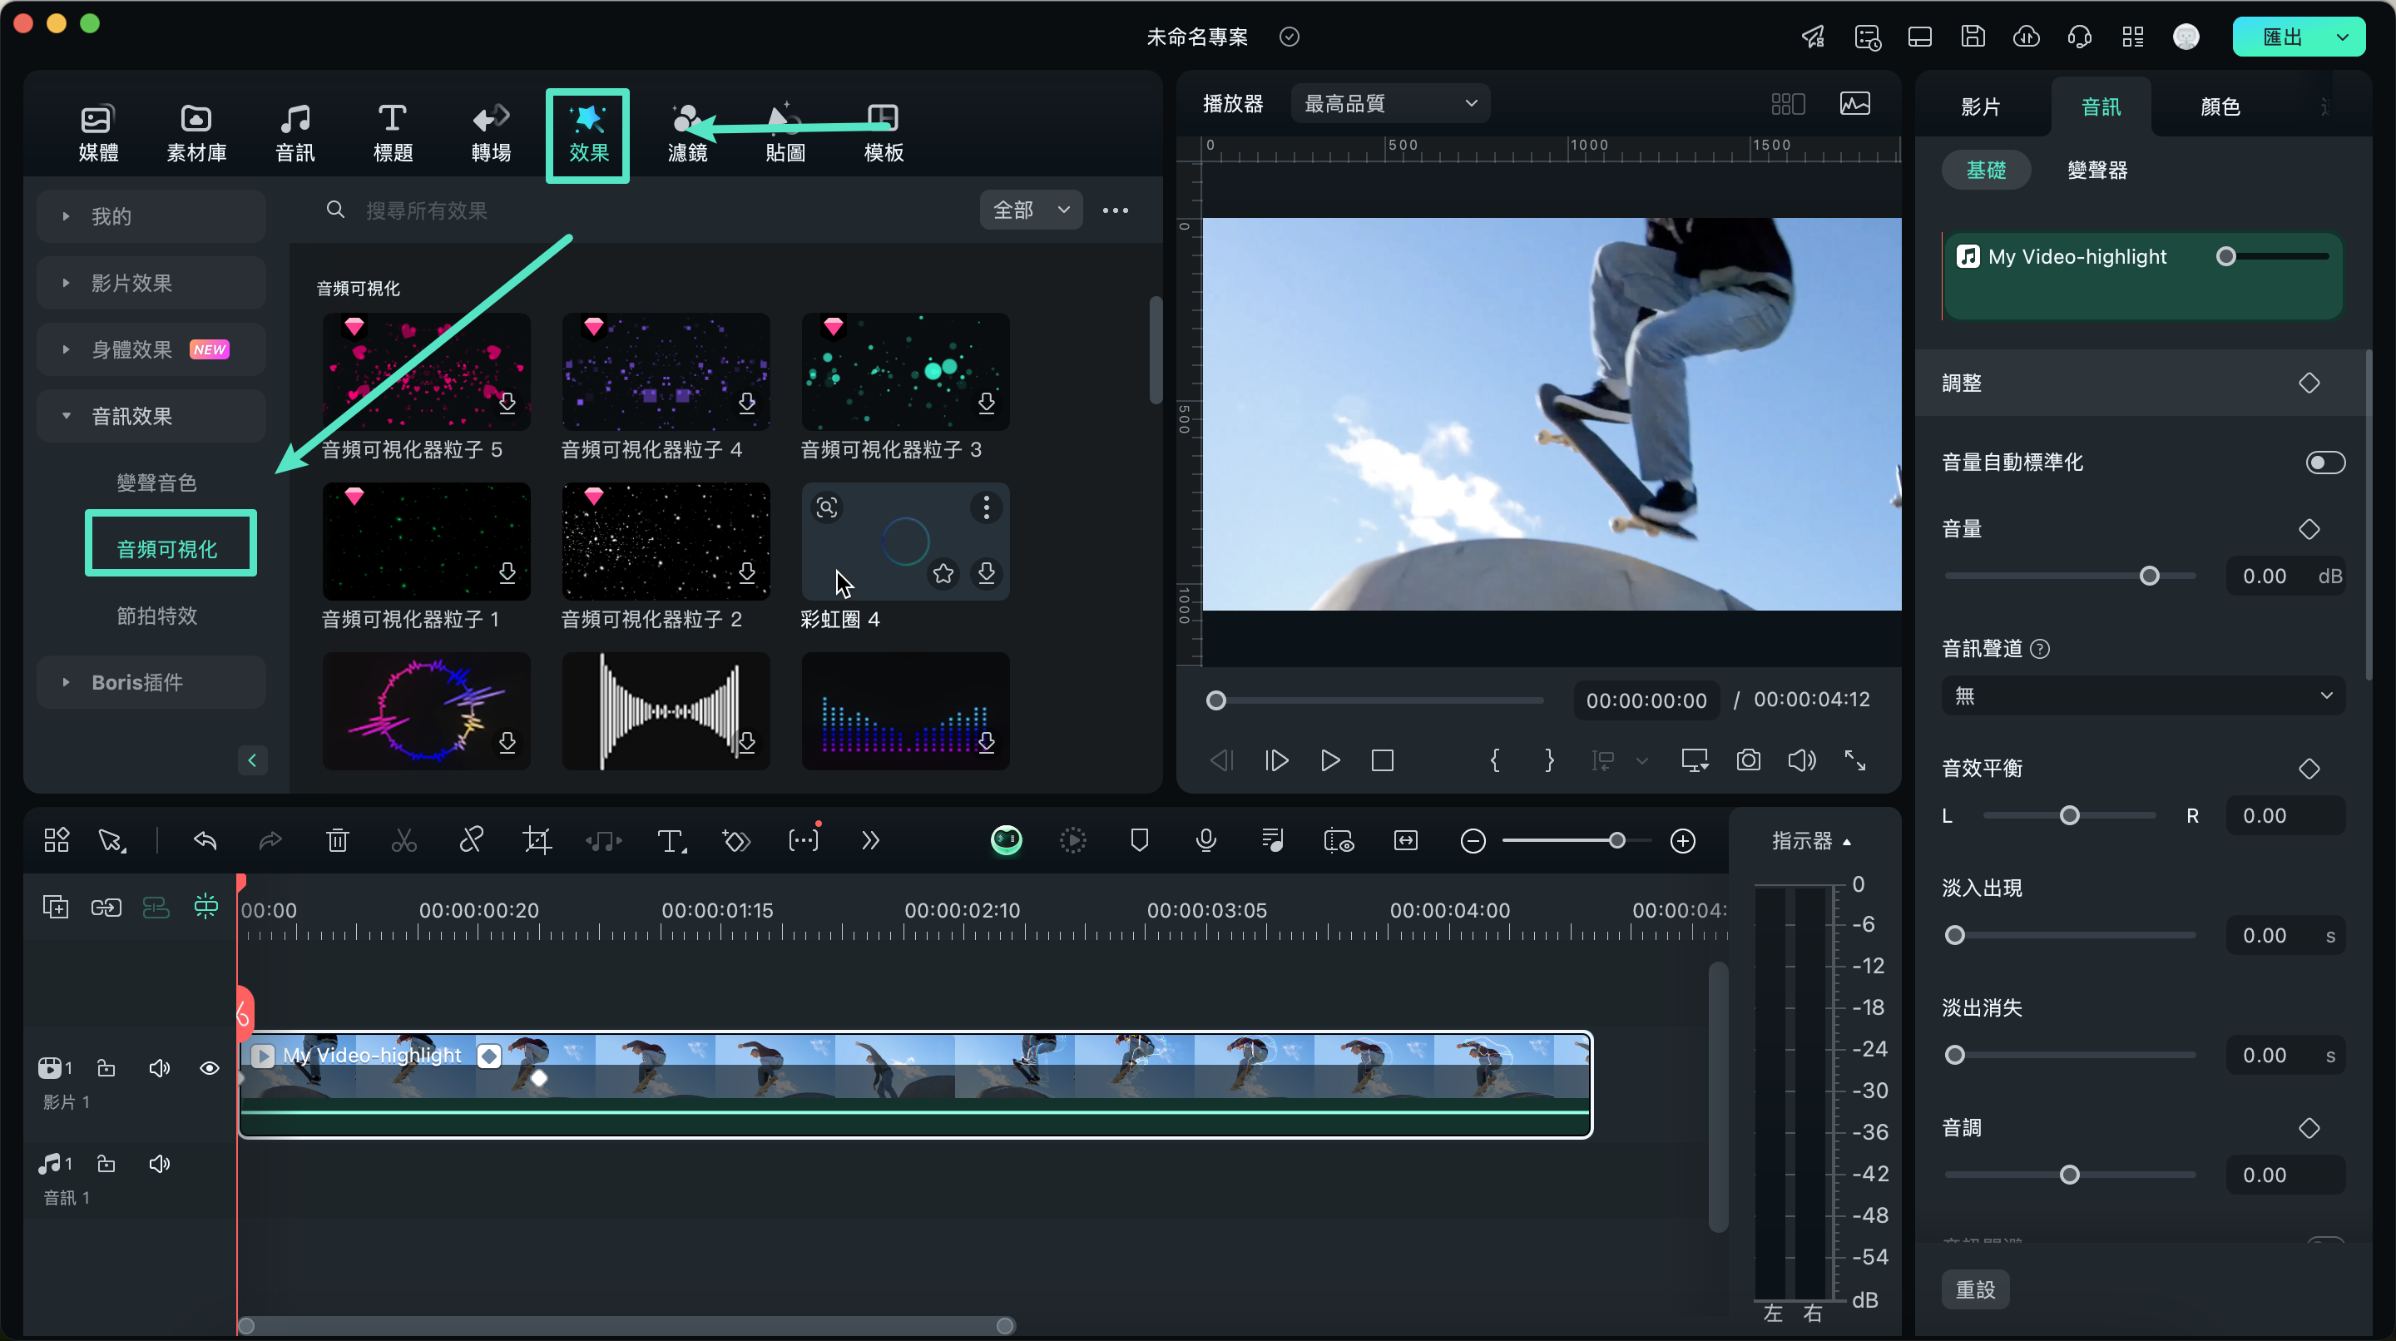Add keyframe for 音調
Image resolution: width=2396 pixels, height=1341 pixels.
[2309, 1128]
